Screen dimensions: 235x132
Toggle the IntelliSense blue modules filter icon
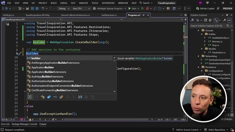[x=49, y=97]
